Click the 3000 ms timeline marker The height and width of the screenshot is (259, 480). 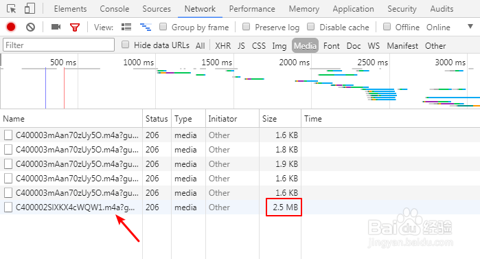(x=450, y=63)
